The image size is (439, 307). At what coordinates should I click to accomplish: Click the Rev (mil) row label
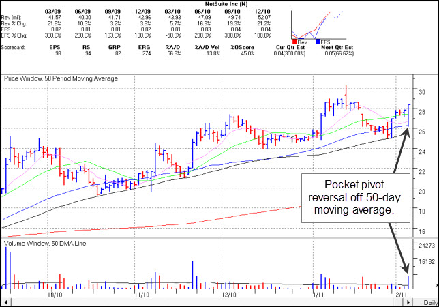click(11, 17)
